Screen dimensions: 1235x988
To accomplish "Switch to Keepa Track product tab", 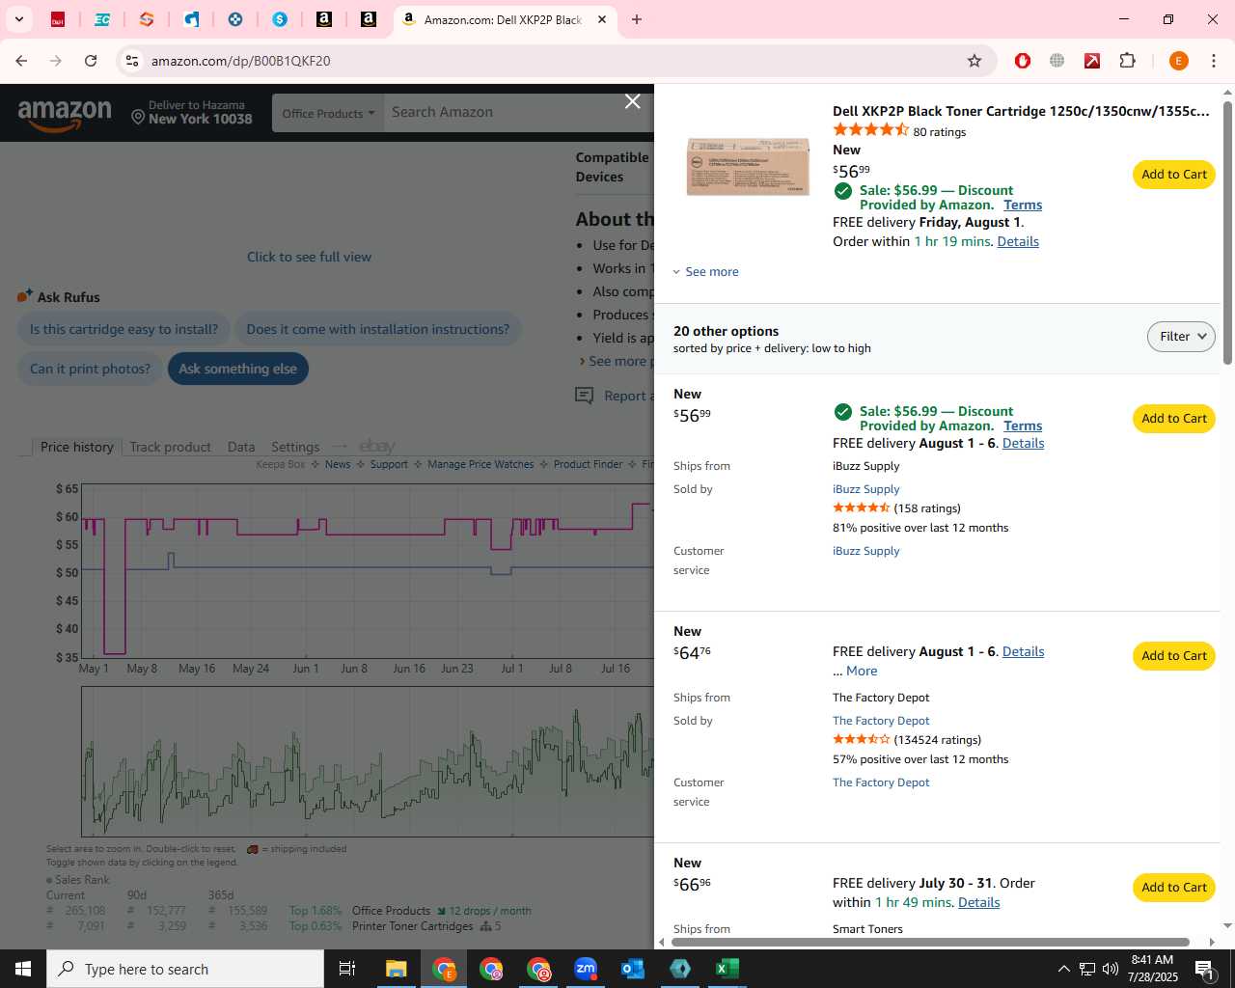I will pos(170,447).
